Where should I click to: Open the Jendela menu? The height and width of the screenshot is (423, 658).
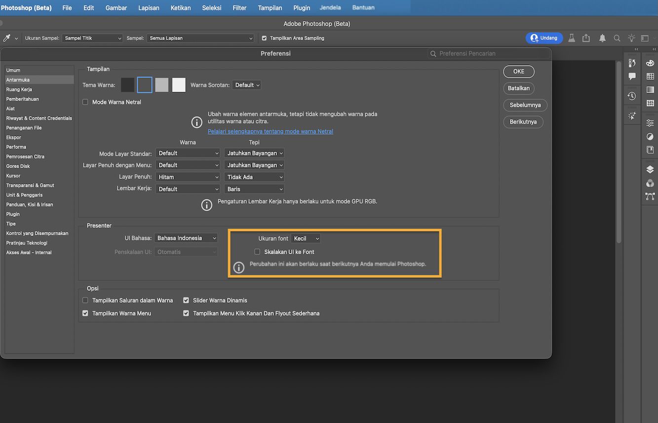330,7
